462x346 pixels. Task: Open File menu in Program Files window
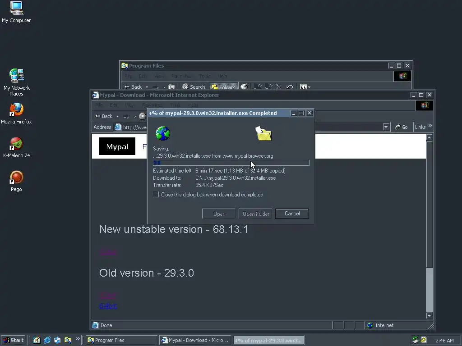(128, 76)
